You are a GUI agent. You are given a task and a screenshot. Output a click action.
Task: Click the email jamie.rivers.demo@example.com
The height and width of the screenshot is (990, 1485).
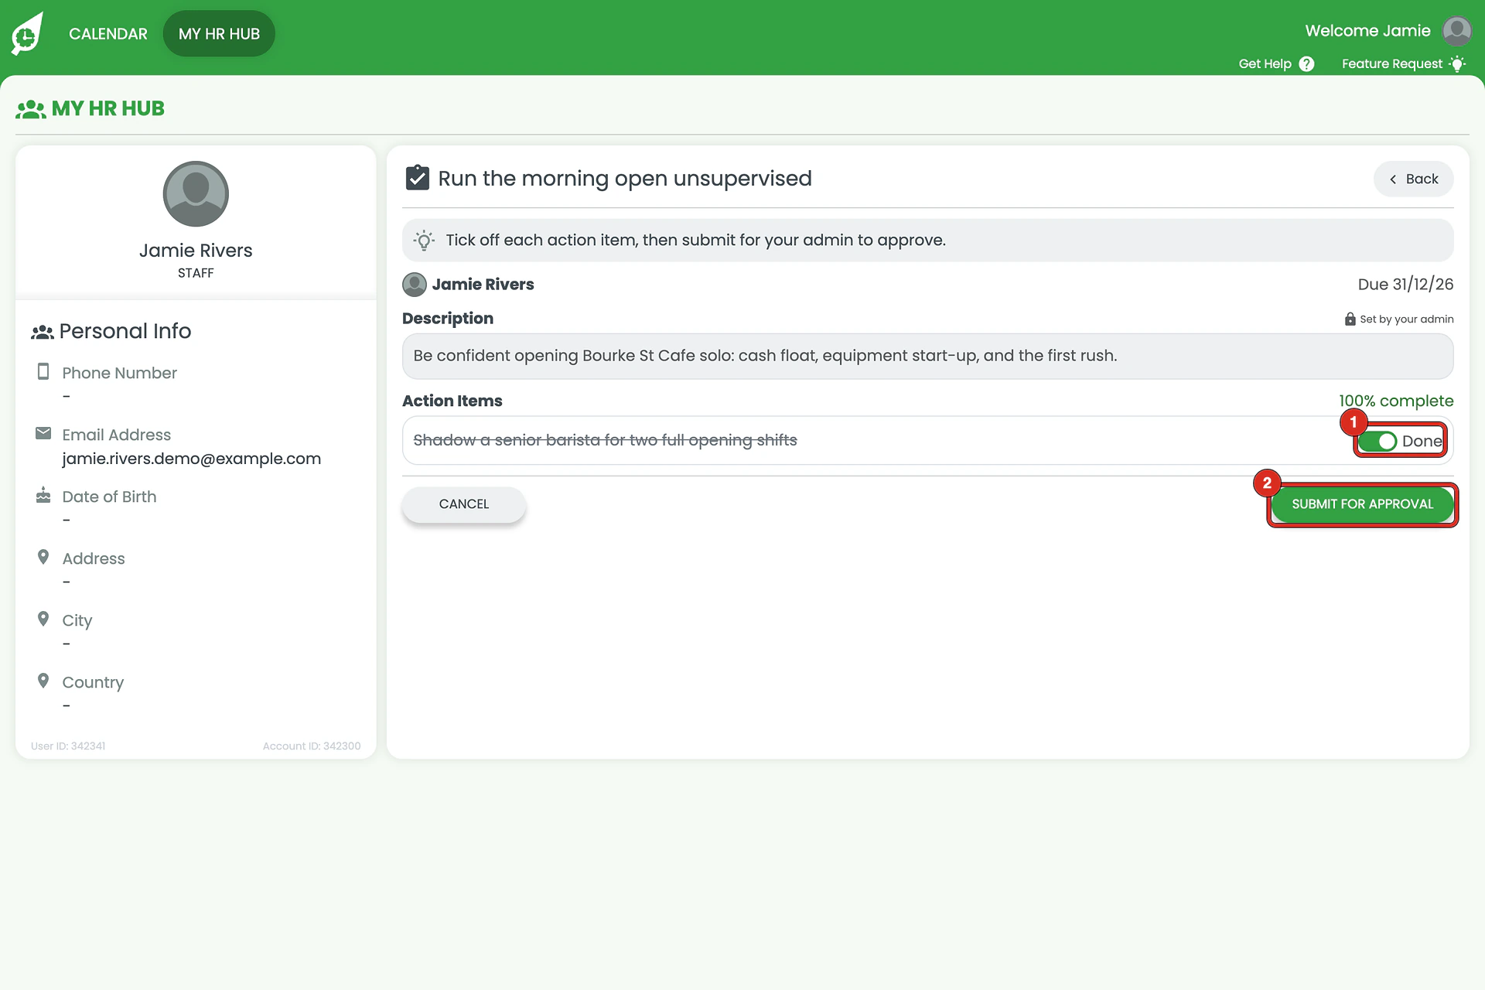191,459
